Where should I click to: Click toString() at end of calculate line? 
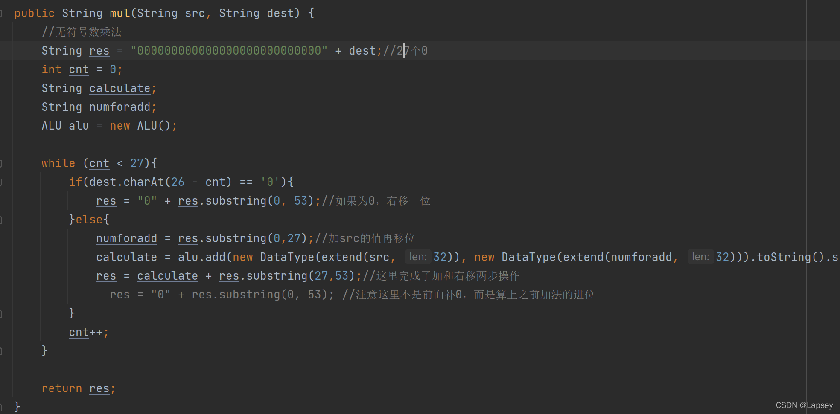coord(791,257)
